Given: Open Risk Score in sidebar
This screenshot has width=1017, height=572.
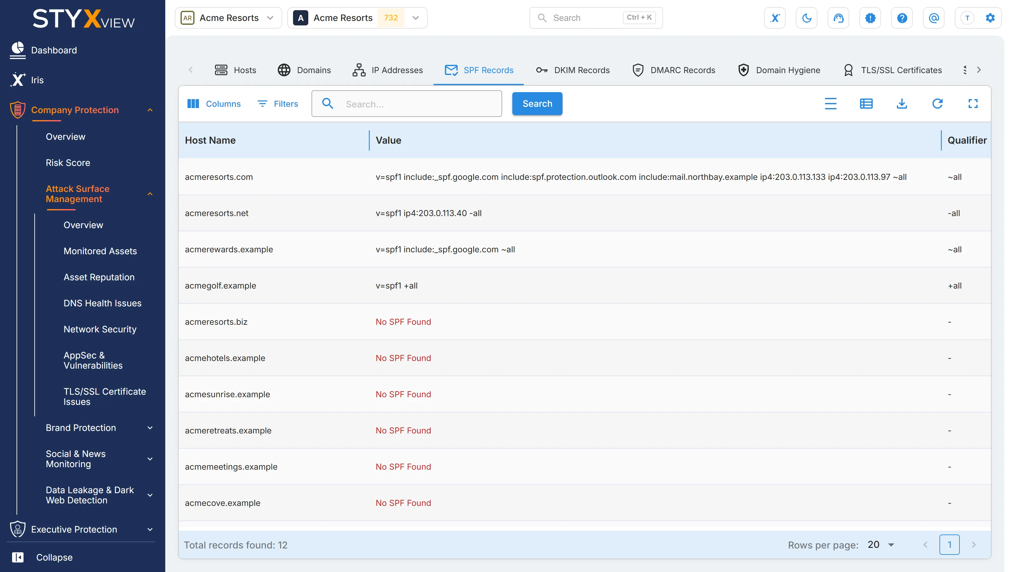Looking at the screenshot, I should (68, 163).
